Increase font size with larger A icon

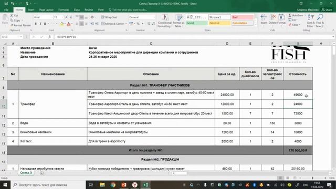click(67, 17)
